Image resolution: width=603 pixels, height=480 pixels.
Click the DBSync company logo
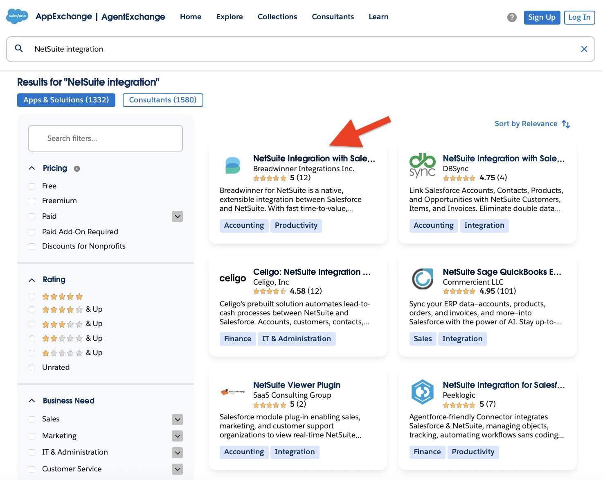click(x=422, y=165)
